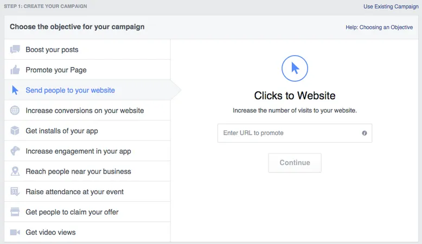Click the globe conversions icon
This screenshot has width=422, height=244.
click(x=15, y=111)
